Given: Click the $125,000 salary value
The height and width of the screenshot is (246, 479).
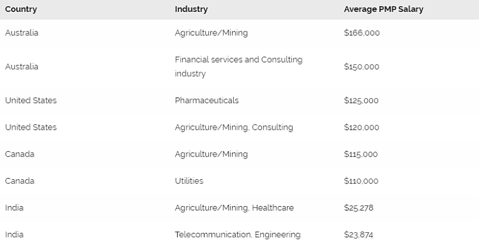Looking at the screenshot, I should [x=361, y=101].
